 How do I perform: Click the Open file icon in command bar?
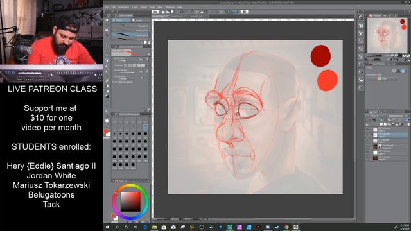(x=168, y=12)
